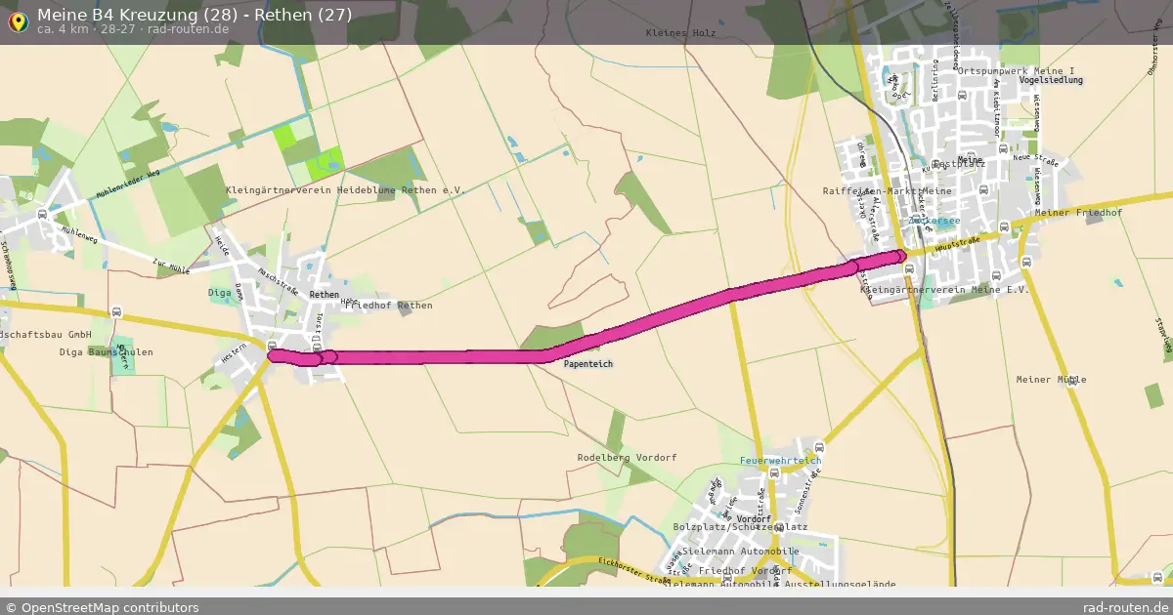
Task: Click the 'Sielemann Automobile' map label
Action: tap(740, 552)
